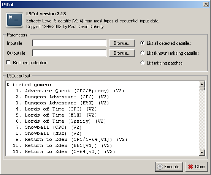Click the Snowball (MSX) entry in output
Viewport: 211px width, 175px height.
tap(49, 133)
